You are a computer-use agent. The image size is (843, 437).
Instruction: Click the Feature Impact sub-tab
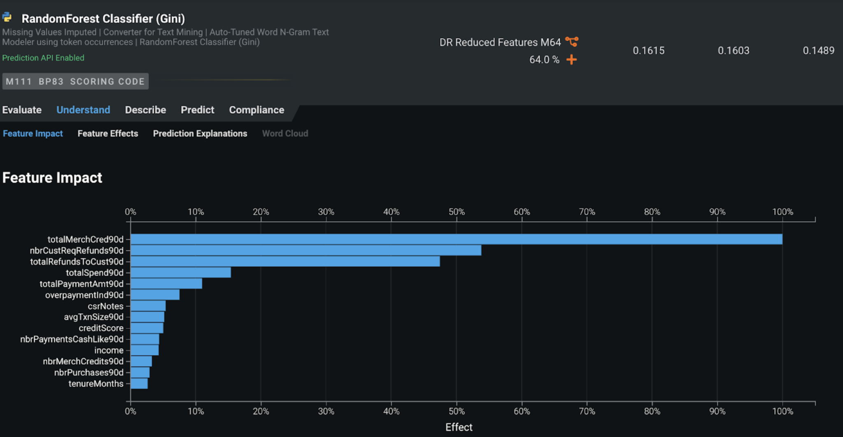(33, 133)
